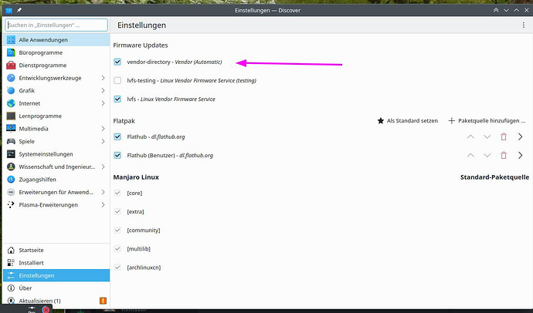
Task: Open Flathub source details chevron
Action: point(521,136)
